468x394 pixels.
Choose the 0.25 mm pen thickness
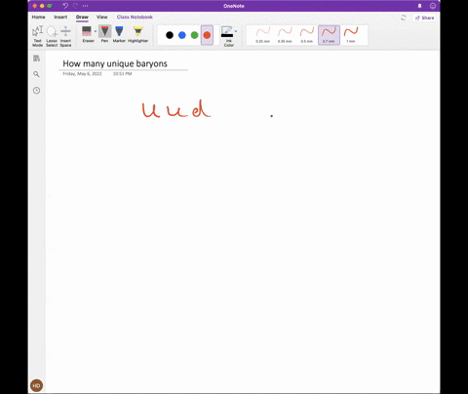tap(263, 35)
